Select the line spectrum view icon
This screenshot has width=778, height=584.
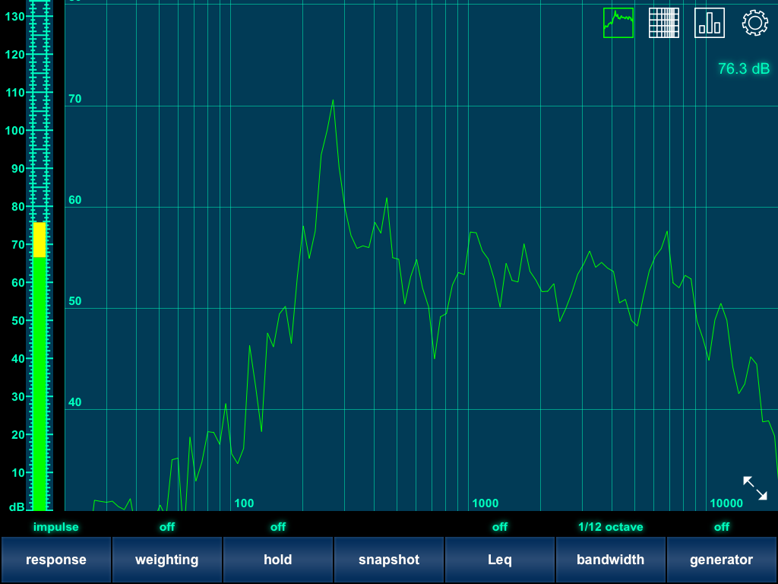[618, 23]
